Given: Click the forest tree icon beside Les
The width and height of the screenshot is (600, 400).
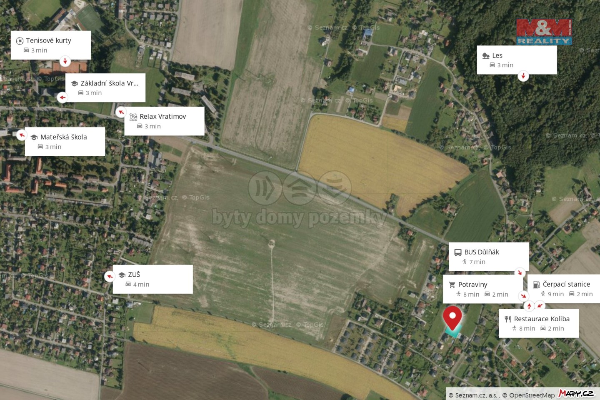Looking at the screenshot, I should coord(486,56).
